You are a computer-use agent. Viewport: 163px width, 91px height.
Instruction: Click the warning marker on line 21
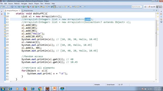[x=5, y=48]
